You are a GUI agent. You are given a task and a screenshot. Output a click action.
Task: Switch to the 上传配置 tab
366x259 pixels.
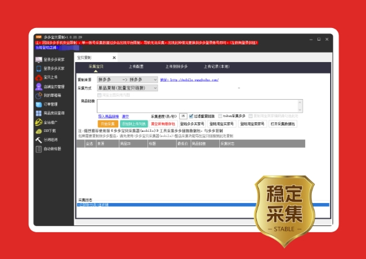(136, 67)
